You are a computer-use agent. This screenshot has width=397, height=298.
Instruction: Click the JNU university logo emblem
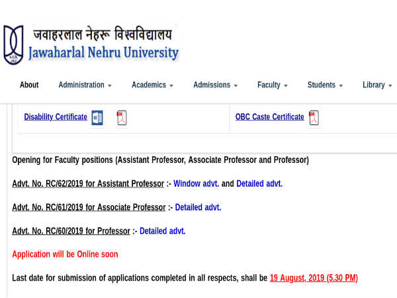[13, 45]
